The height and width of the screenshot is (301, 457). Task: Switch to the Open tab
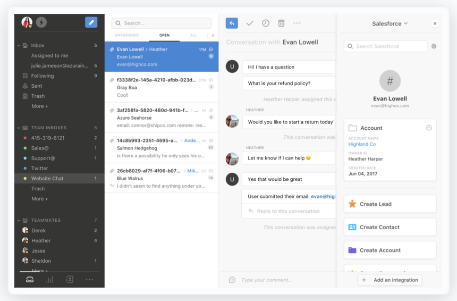pos(164,35)
